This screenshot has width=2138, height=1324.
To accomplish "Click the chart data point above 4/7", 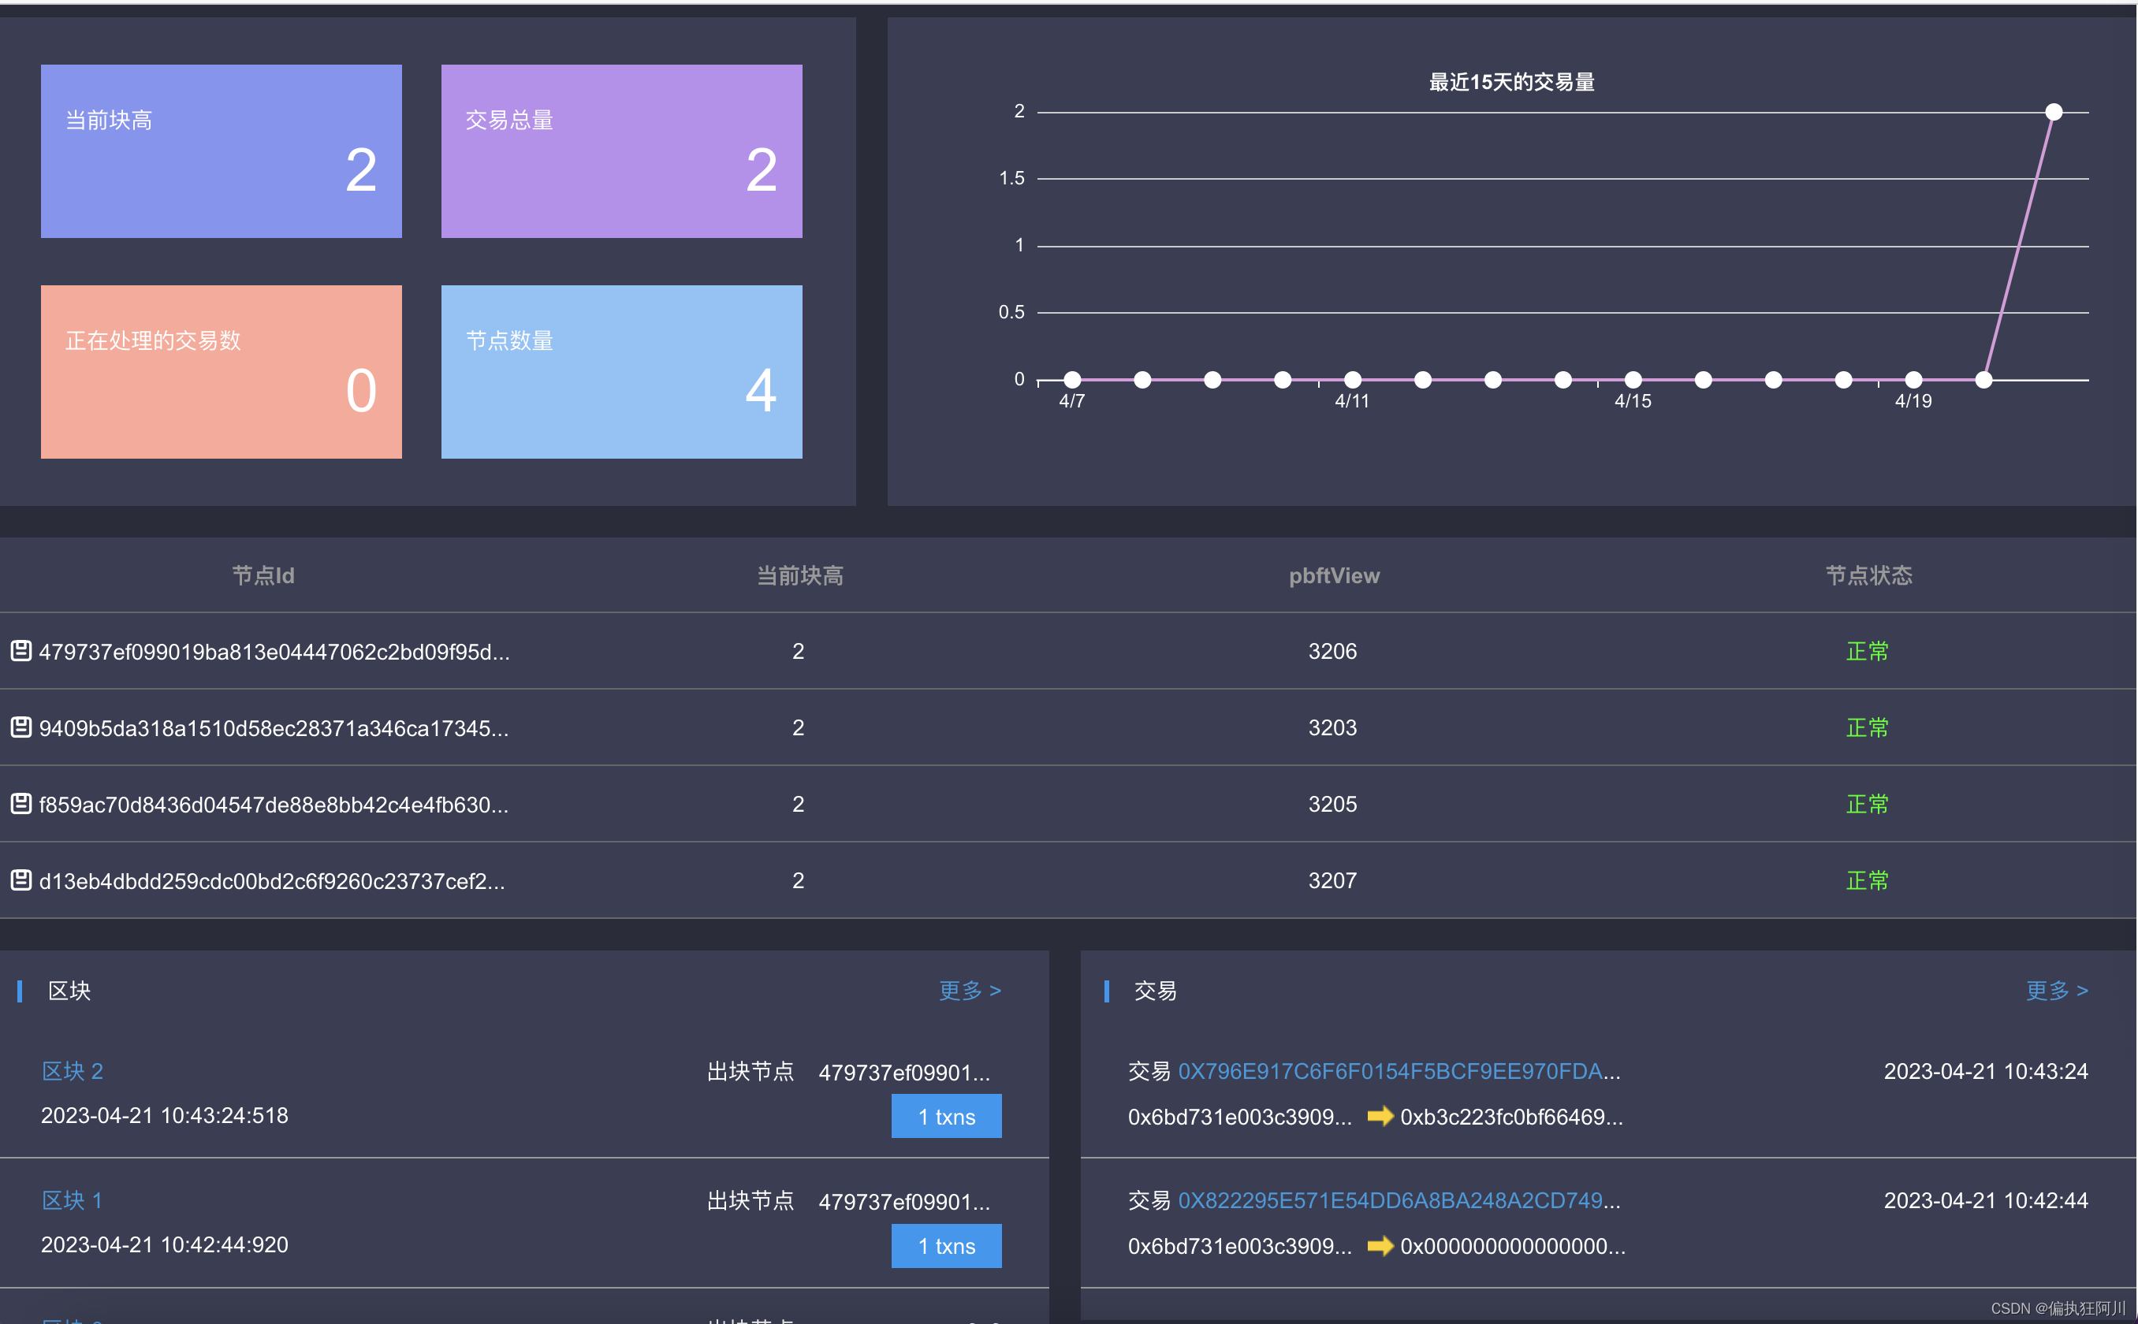I will (x=1072, y=379).
